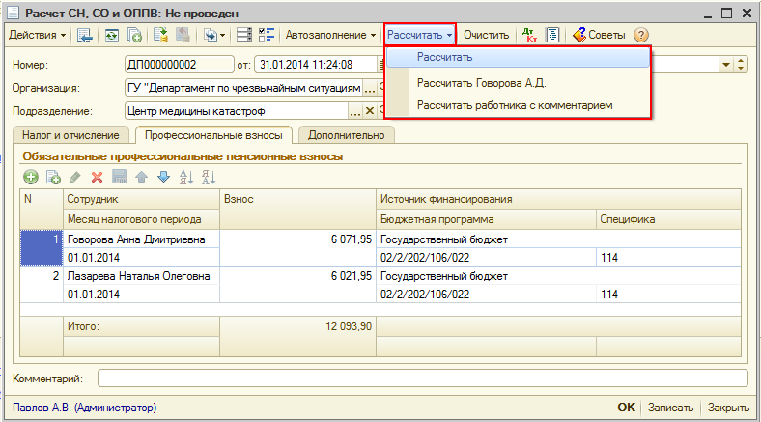Sort table ascending with the A-Z icon
The width and height of the screenshot is (761, 422).
(x=186, y=177)
